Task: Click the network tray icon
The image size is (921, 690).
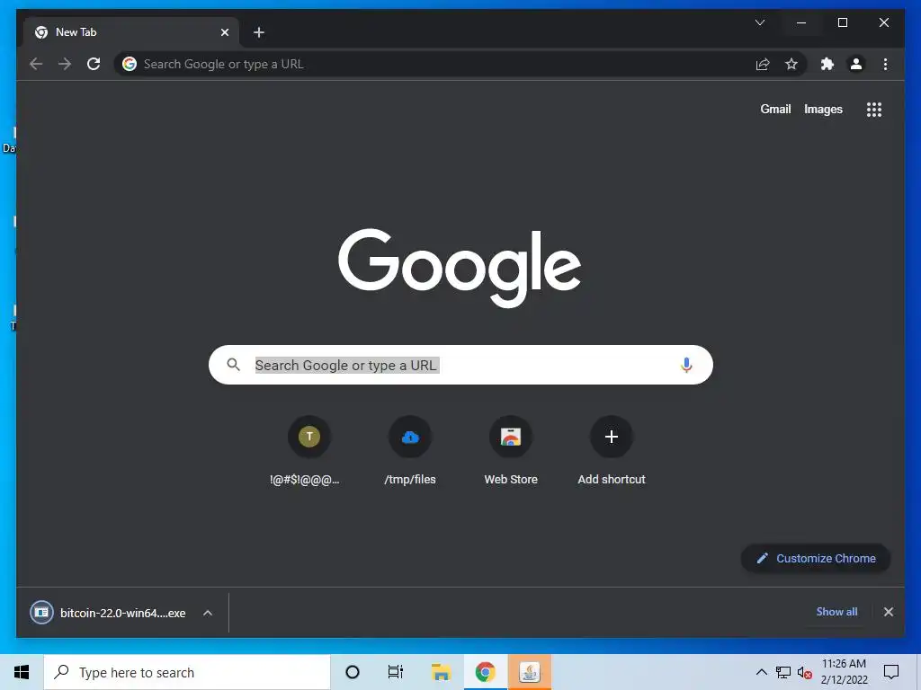Action: [x=783, y=672]
